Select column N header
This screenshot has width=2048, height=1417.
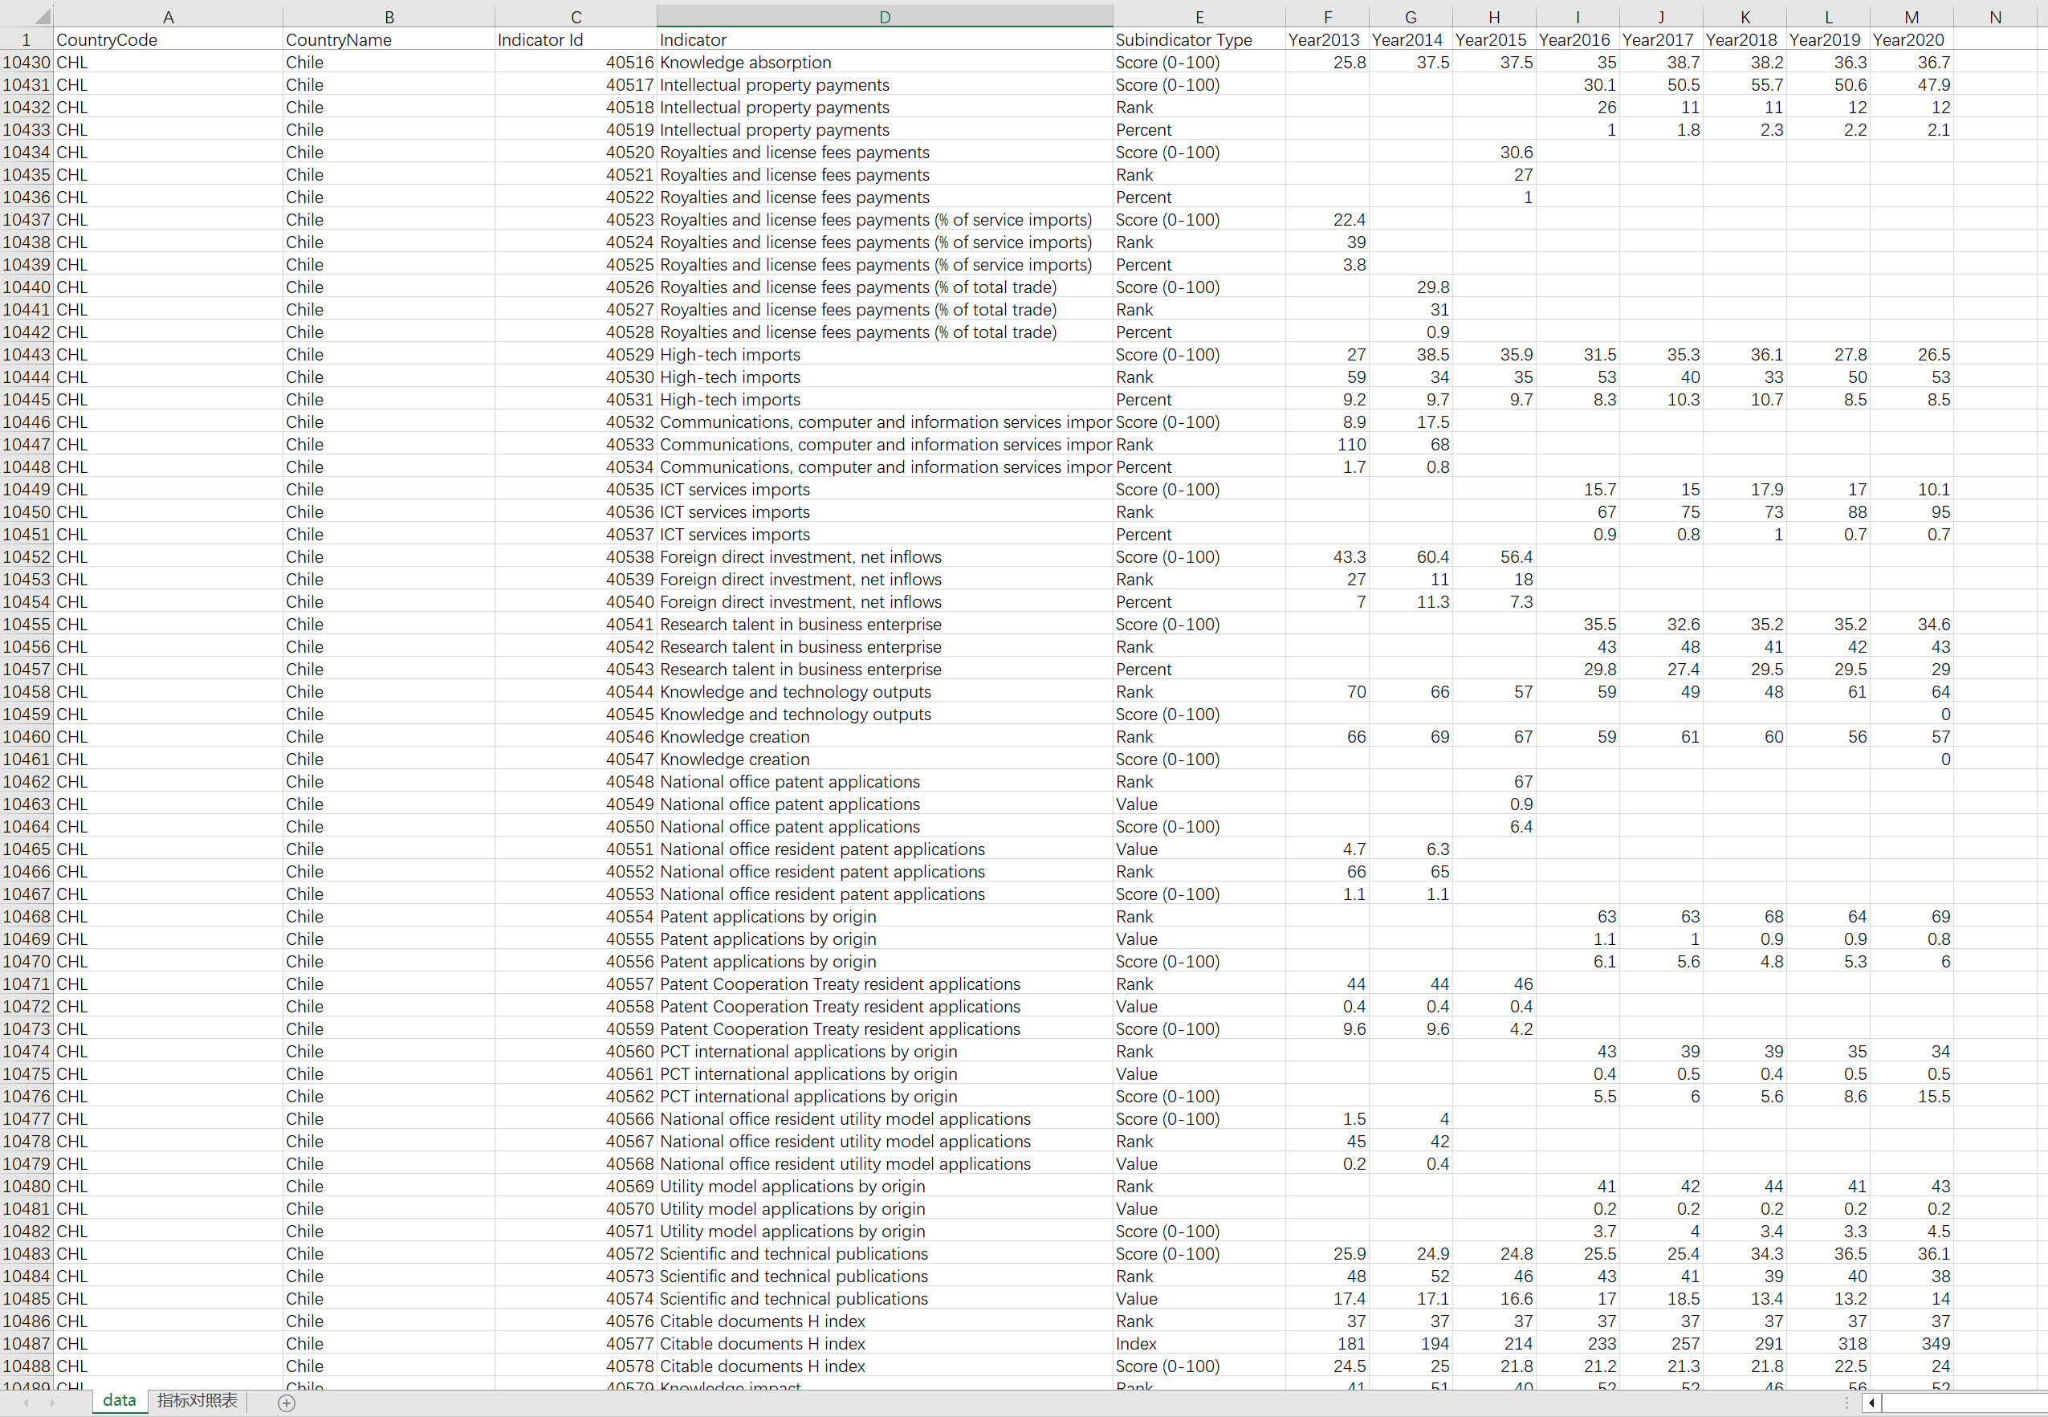coord(1995,17)
